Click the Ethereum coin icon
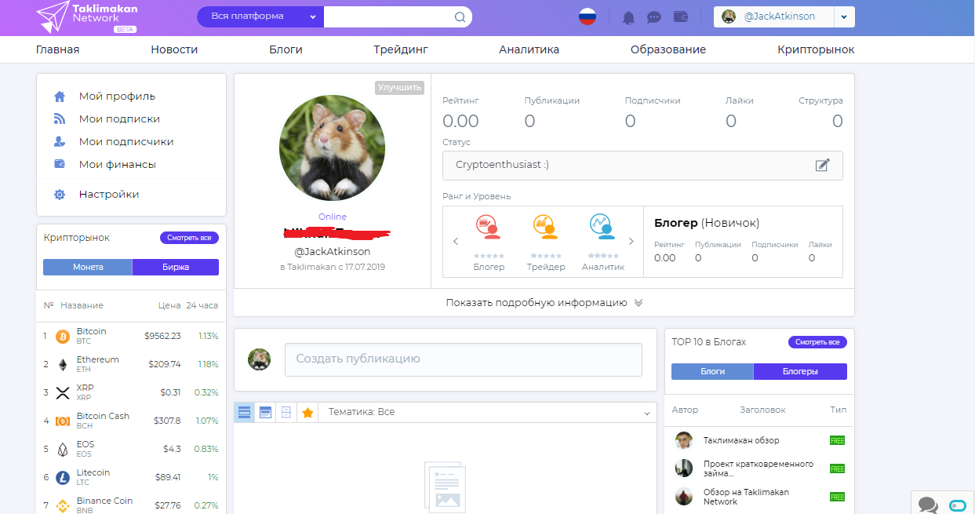This screenshot has width=975, height=514. click(63, 365)
